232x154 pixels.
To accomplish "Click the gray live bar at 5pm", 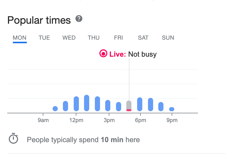I will (129, 105).
